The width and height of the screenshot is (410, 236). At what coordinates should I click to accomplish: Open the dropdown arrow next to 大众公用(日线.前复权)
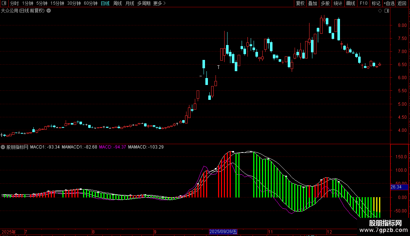coord(49,11)
